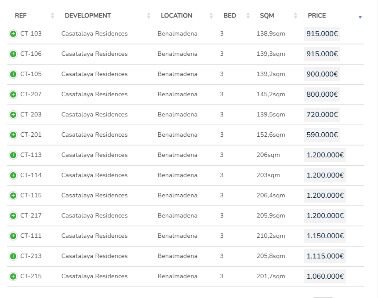
Task: Show details for CT-201 plus icon
Action: click(13, 135)
